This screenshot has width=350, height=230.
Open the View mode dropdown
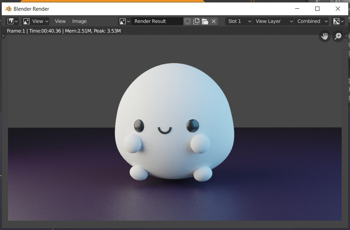click(x=35, y=21)
